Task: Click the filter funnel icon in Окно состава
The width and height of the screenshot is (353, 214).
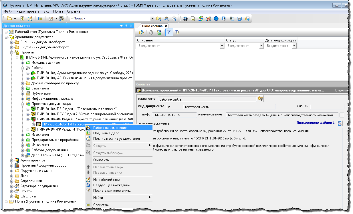Action: [169, 32]
